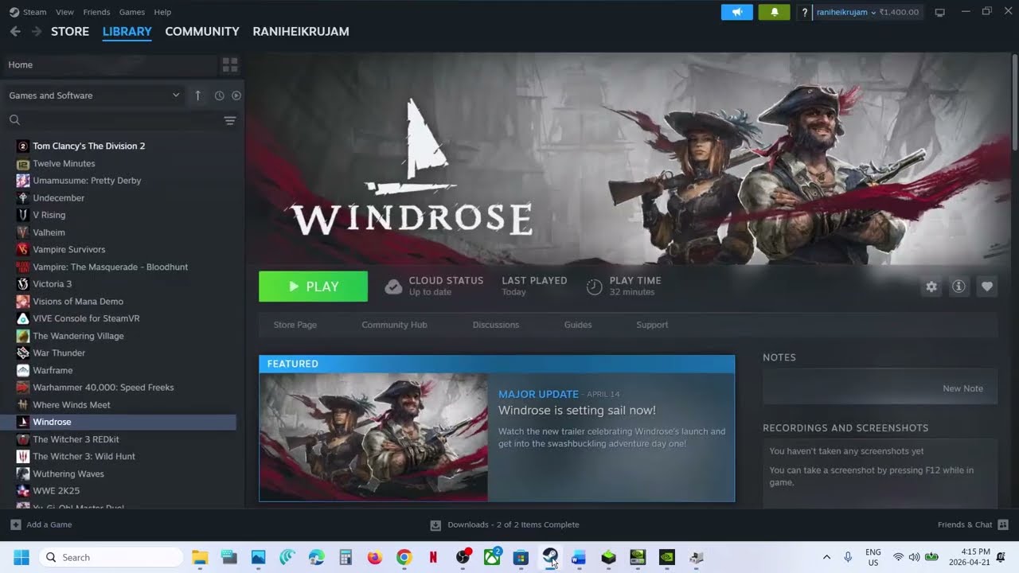This screenshot has width=1019, height=573.
Task: Click the taskbar volume icon
Action: 914,557
